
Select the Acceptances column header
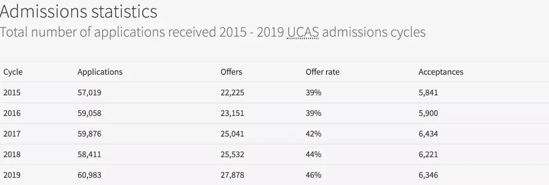pos(441,72)
